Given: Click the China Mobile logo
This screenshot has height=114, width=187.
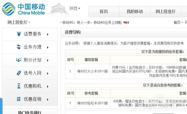Looking at the screenshot, I should click(23, 9).
